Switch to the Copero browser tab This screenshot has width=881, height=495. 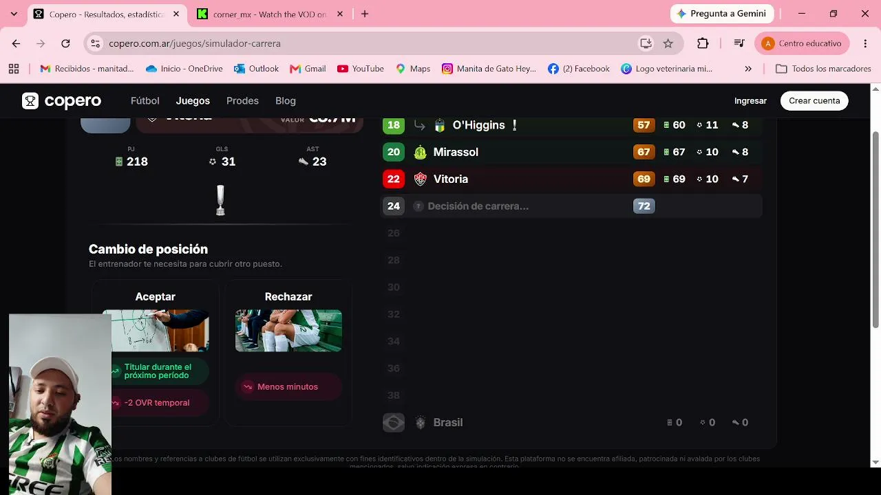click(107, 14)
